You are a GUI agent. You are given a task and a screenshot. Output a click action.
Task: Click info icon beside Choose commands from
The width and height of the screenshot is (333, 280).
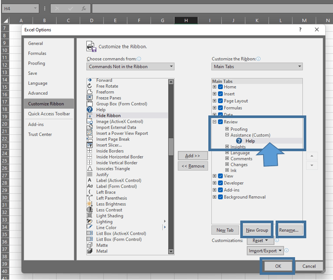(x=139, y=59)
